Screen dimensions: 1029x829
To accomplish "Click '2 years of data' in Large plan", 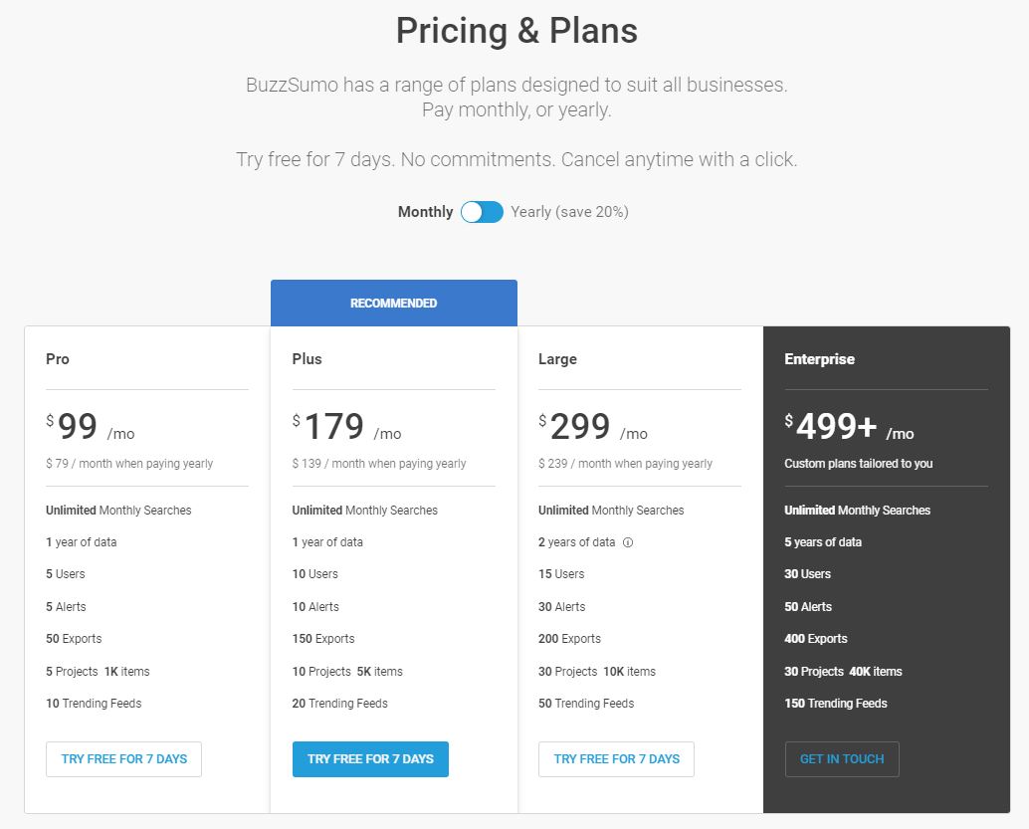I will tap(577, 542).
